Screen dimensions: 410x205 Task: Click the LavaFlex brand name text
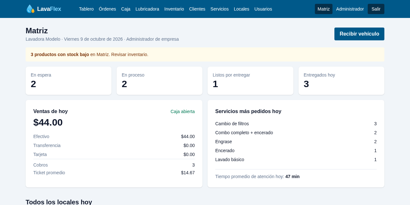pyautogui.click(x=49, y=9)
